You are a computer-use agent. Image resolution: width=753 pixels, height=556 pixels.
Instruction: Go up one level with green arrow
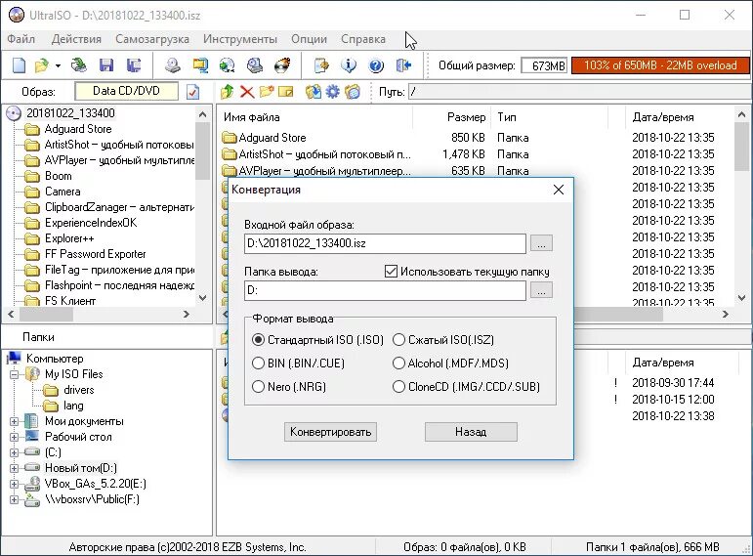click(x=228, y=91)
